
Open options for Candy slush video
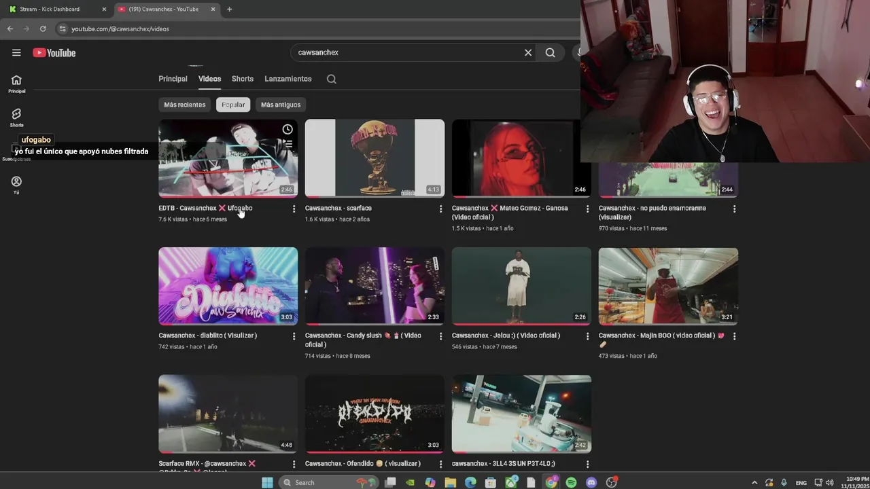coord(440,336)
